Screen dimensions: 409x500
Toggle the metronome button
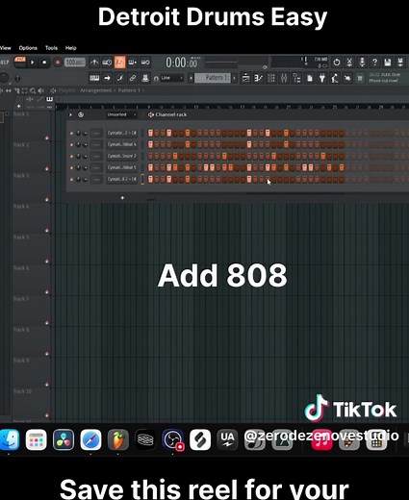[x=94, y=62]
